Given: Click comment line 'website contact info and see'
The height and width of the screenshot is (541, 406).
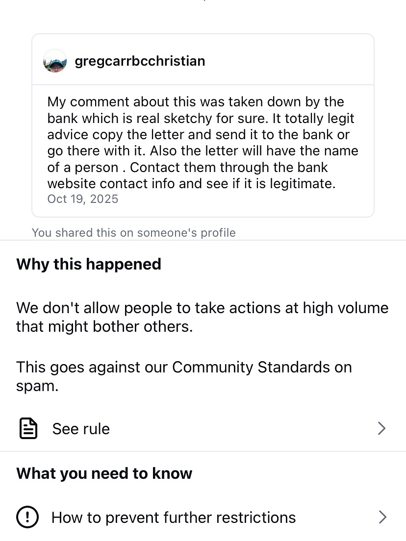Looking at the screenshot, I should click(x=191, y=184).
